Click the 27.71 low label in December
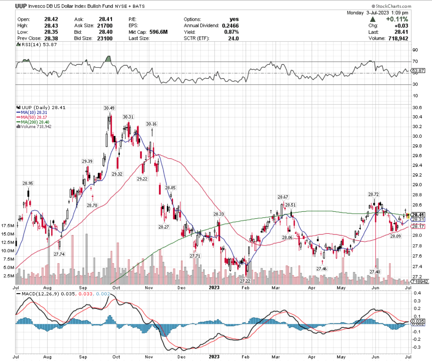 [195, 256]
